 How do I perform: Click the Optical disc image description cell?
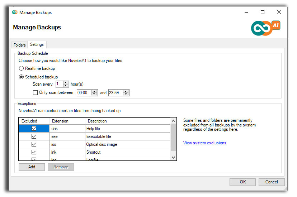[x=128, y=144]
